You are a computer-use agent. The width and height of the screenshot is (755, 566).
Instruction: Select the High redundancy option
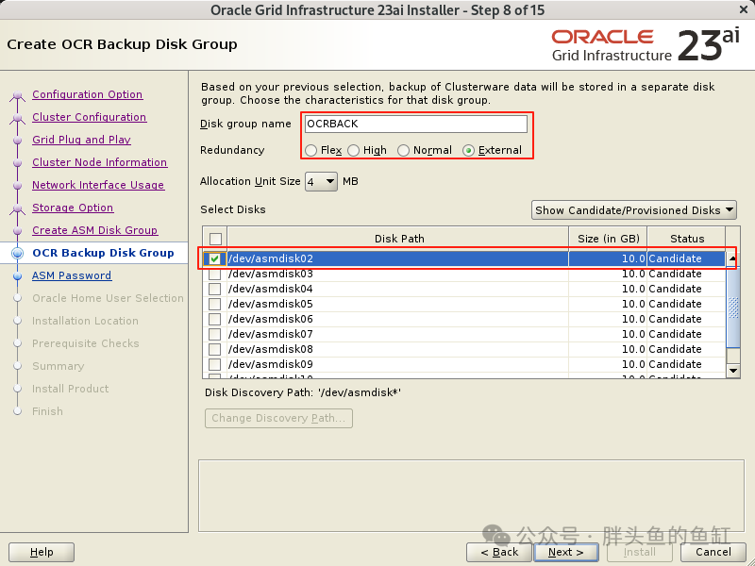353,151
